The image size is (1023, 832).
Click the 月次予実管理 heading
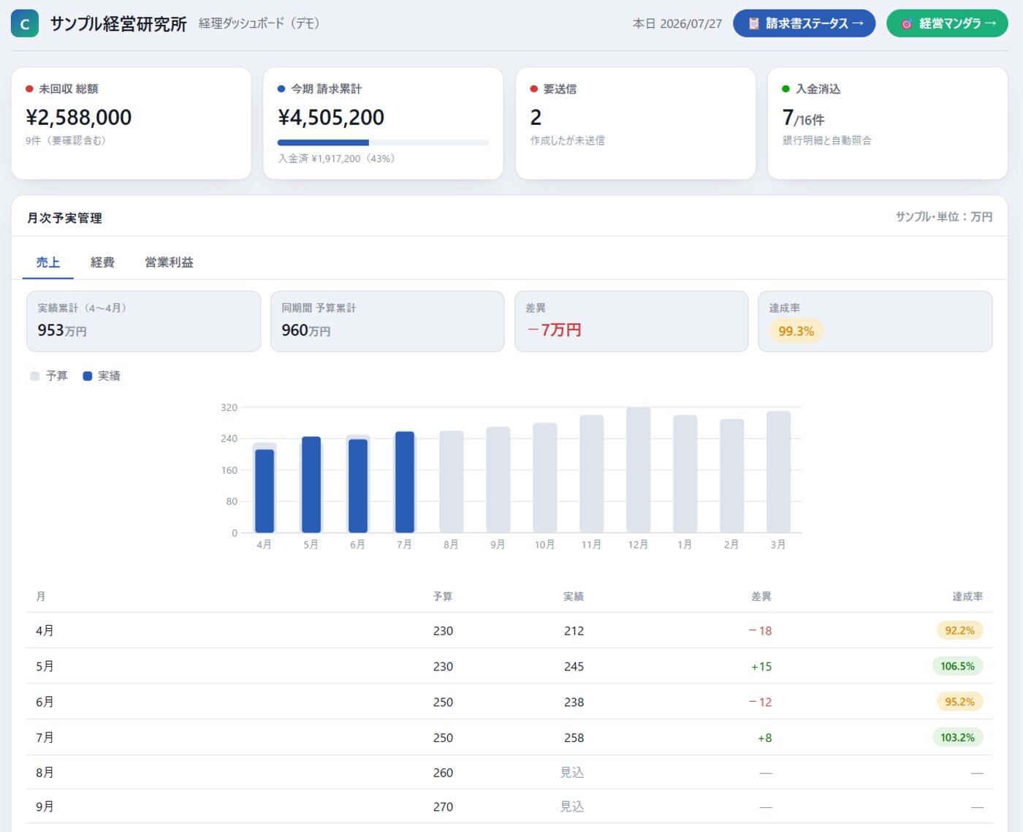[64, 218]
